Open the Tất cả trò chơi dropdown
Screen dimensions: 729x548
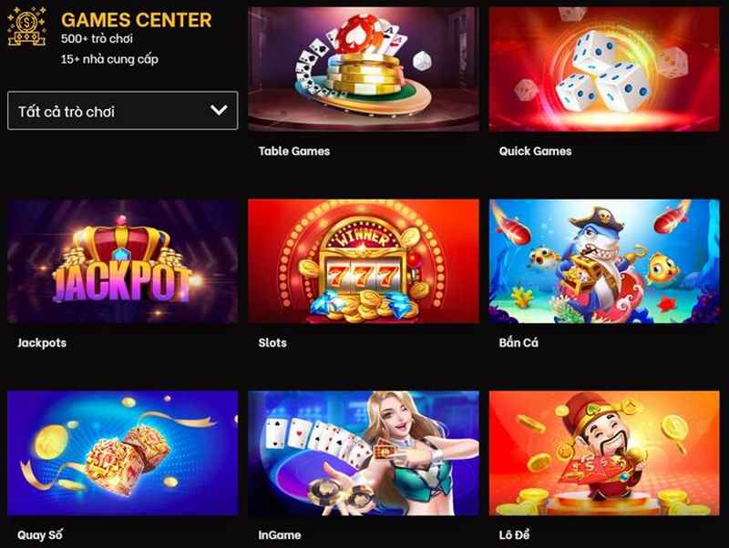point(123,110)
